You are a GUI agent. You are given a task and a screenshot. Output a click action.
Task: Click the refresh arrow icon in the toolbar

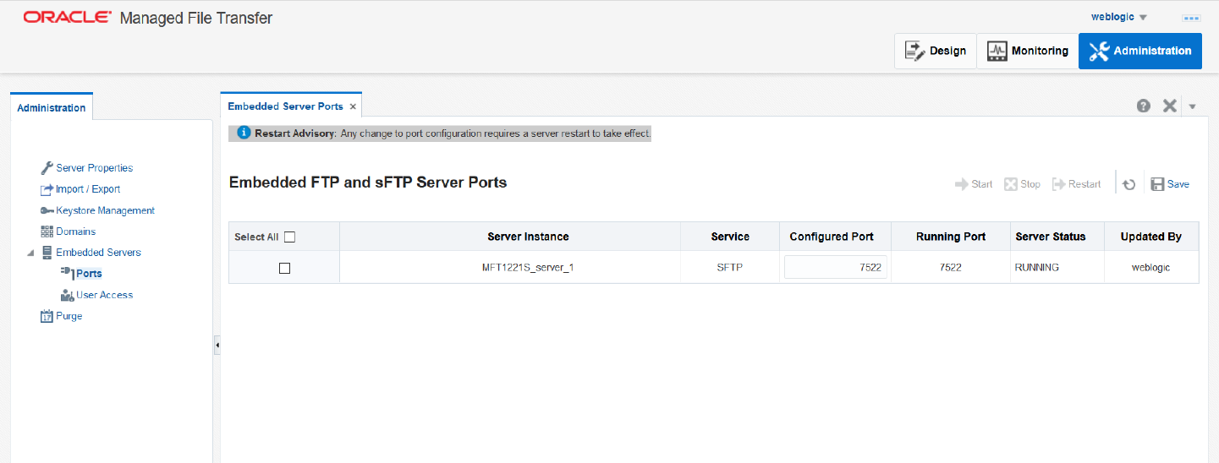(x=1129, y=184)
